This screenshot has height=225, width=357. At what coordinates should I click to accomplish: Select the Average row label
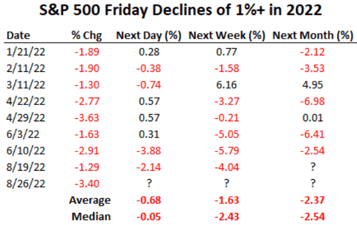click(x=90, y=200)
